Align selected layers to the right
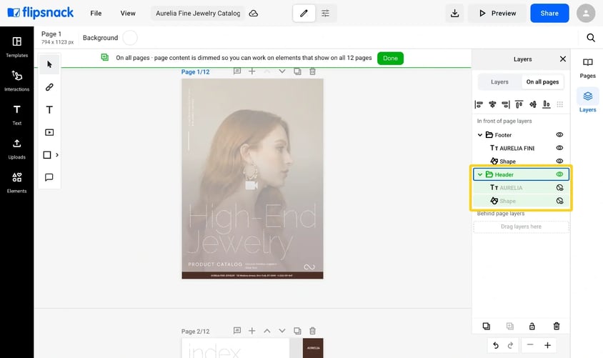Image resolution: width=603 pixels, height=358 pixels. (506, 104)
